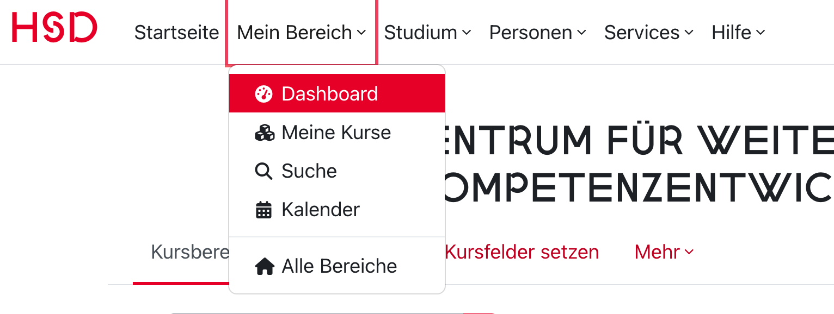Click the Suche magnifier icon
Image resolution: width=834 pixels, height=314 pixels.
[x=263, y=171]
